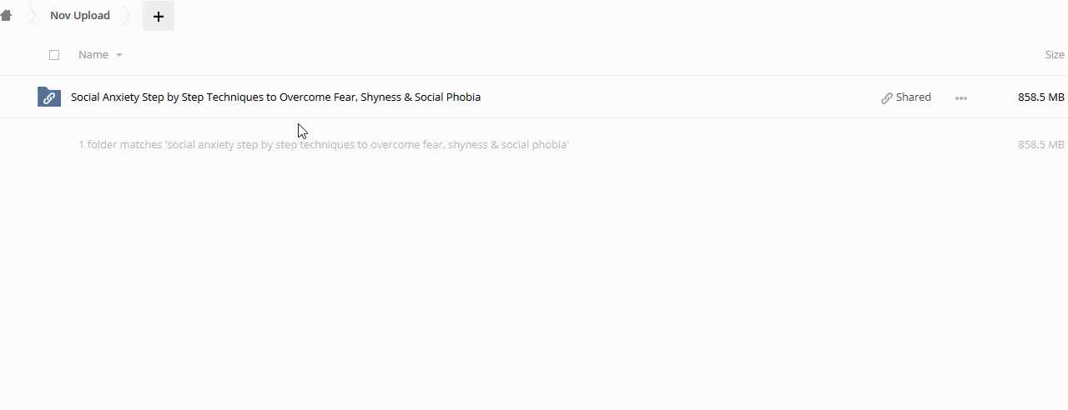Screen dimensions: 1068x410
Task: Select folder row by clicking its empty middle area
Action: coord(667,97)
